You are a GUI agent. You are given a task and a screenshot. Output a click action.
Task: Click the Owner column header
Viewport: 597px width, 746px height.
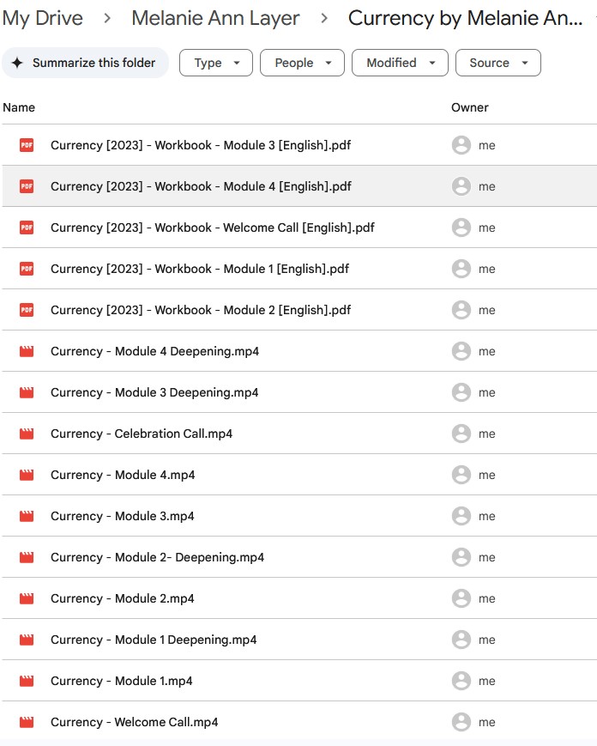pos(469,107)
